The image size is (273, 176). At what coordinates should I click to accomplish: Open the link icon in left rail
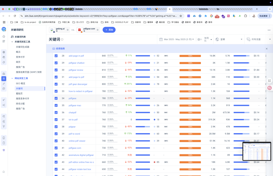point(4,84)
